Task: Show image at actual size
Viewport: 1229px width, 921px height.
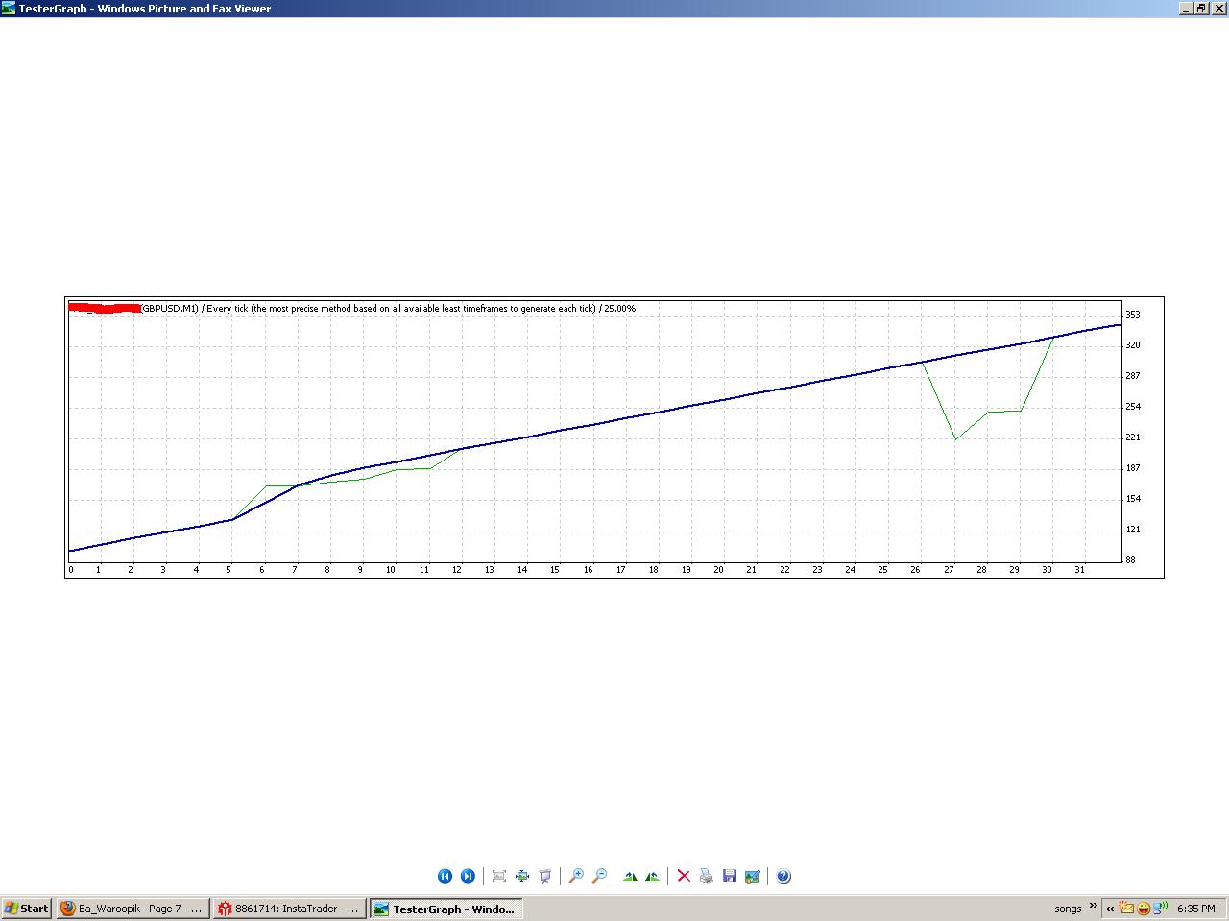Action: pos(522,876)
